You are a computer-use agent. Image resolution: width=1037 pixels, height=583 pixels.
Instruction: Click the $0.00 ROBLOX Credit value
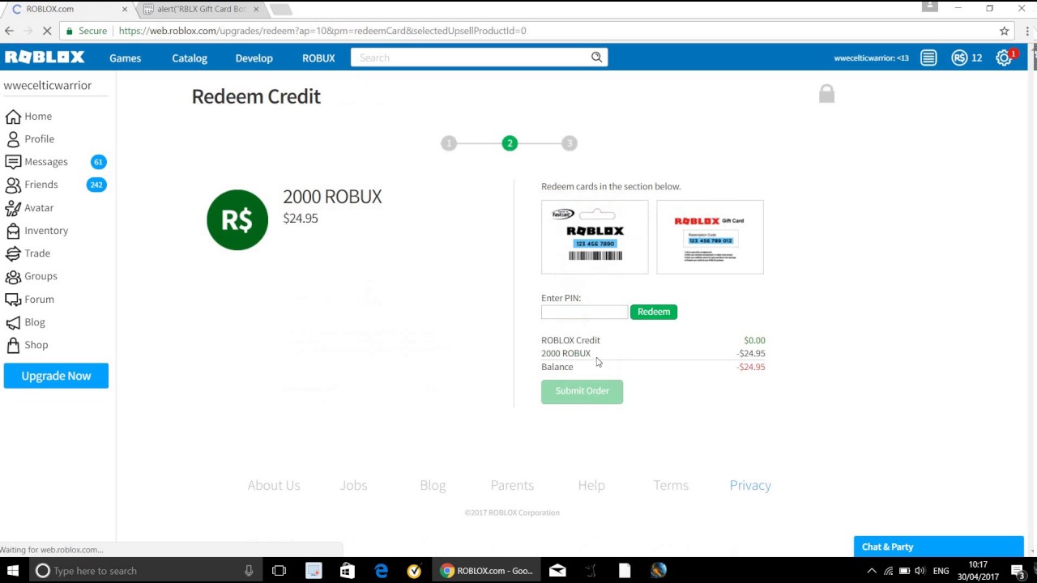[754, 340]
